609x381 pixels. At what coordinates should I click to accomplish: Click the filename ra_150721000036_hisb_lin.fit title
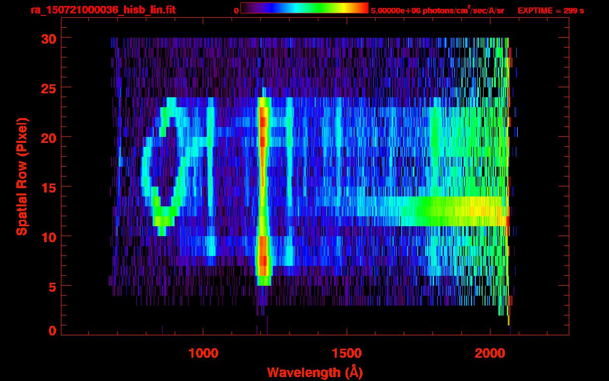point(103,10)
